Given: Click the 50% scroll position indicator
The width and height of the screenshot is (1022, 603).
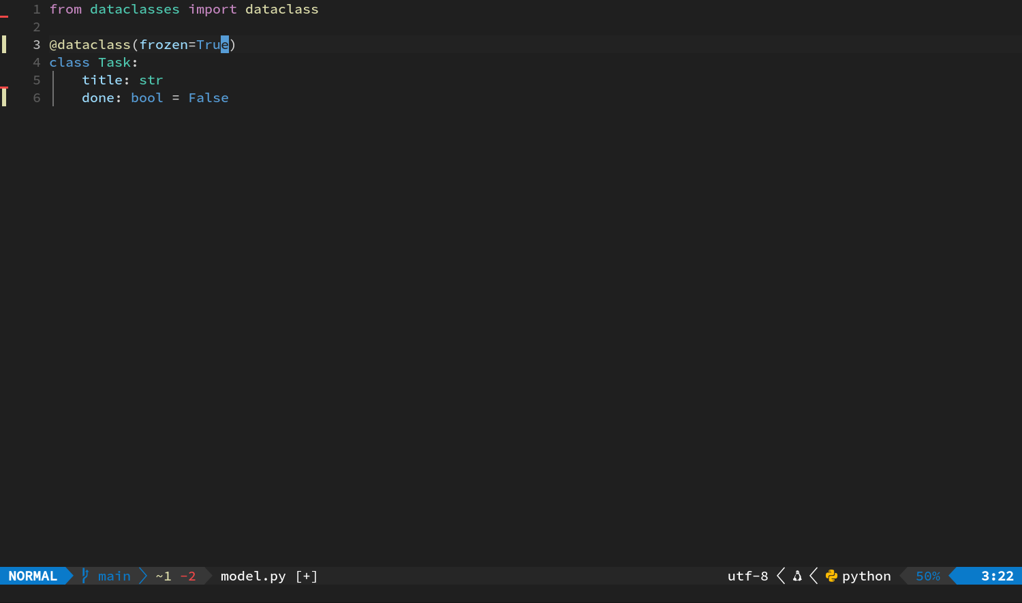Looking at the screenshot, I should [x=928, y=576].
